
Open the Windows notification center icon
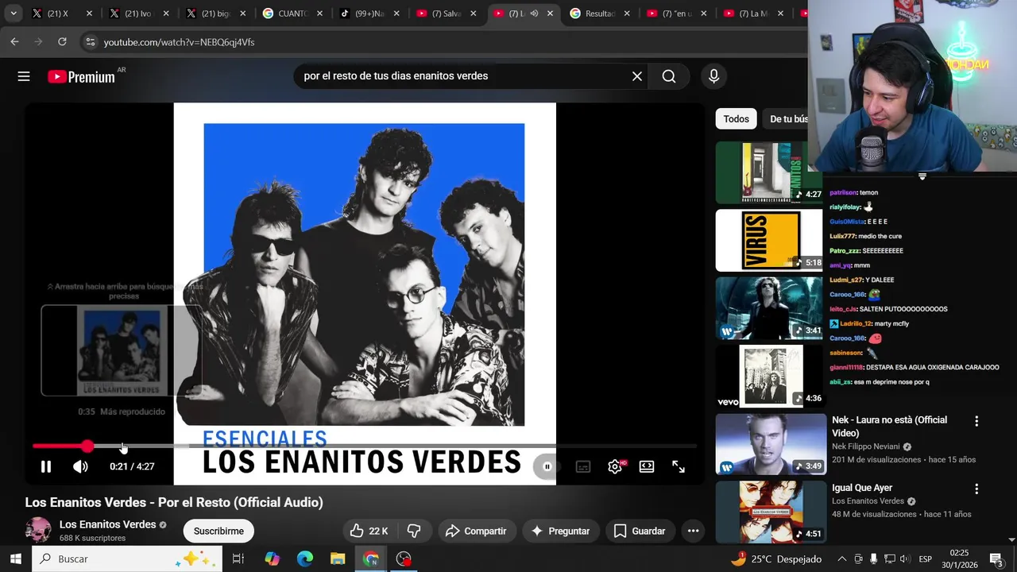996,558
